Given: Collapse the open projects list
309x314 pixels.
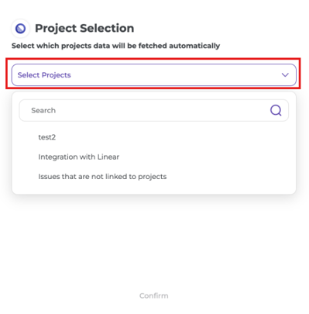Looking at the screenshot, I should pyautogui.click(x=285, y=75).
